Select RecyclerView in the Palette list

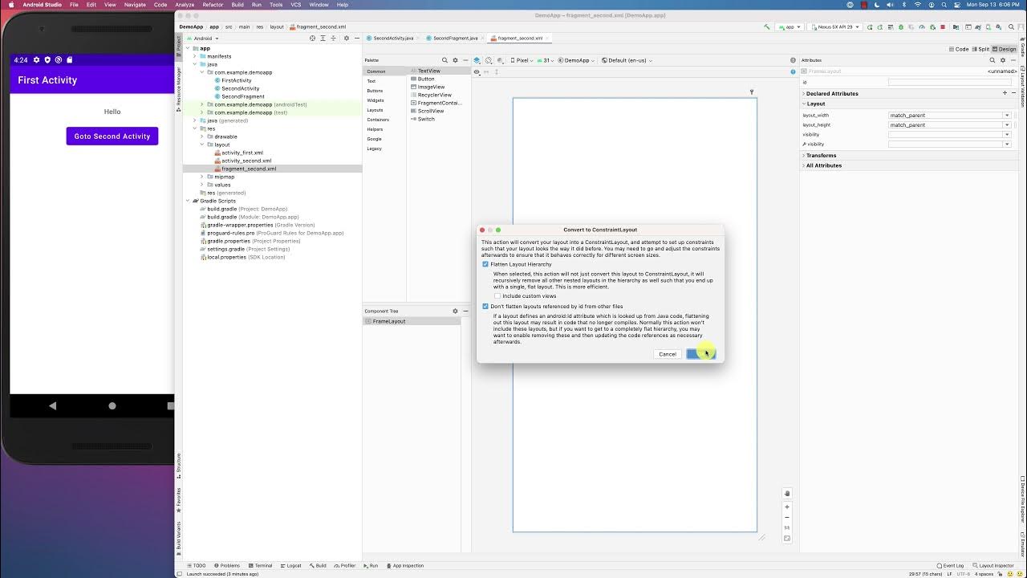point(434,95)
